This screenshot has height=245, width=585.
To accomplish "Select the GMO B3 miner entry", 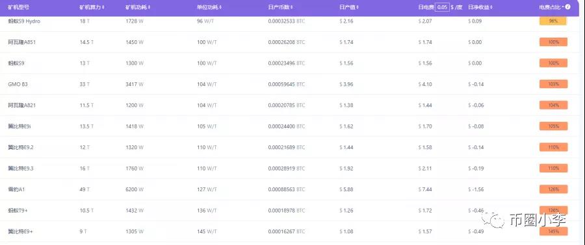I will pyautogui.click(x=18, y=84).
